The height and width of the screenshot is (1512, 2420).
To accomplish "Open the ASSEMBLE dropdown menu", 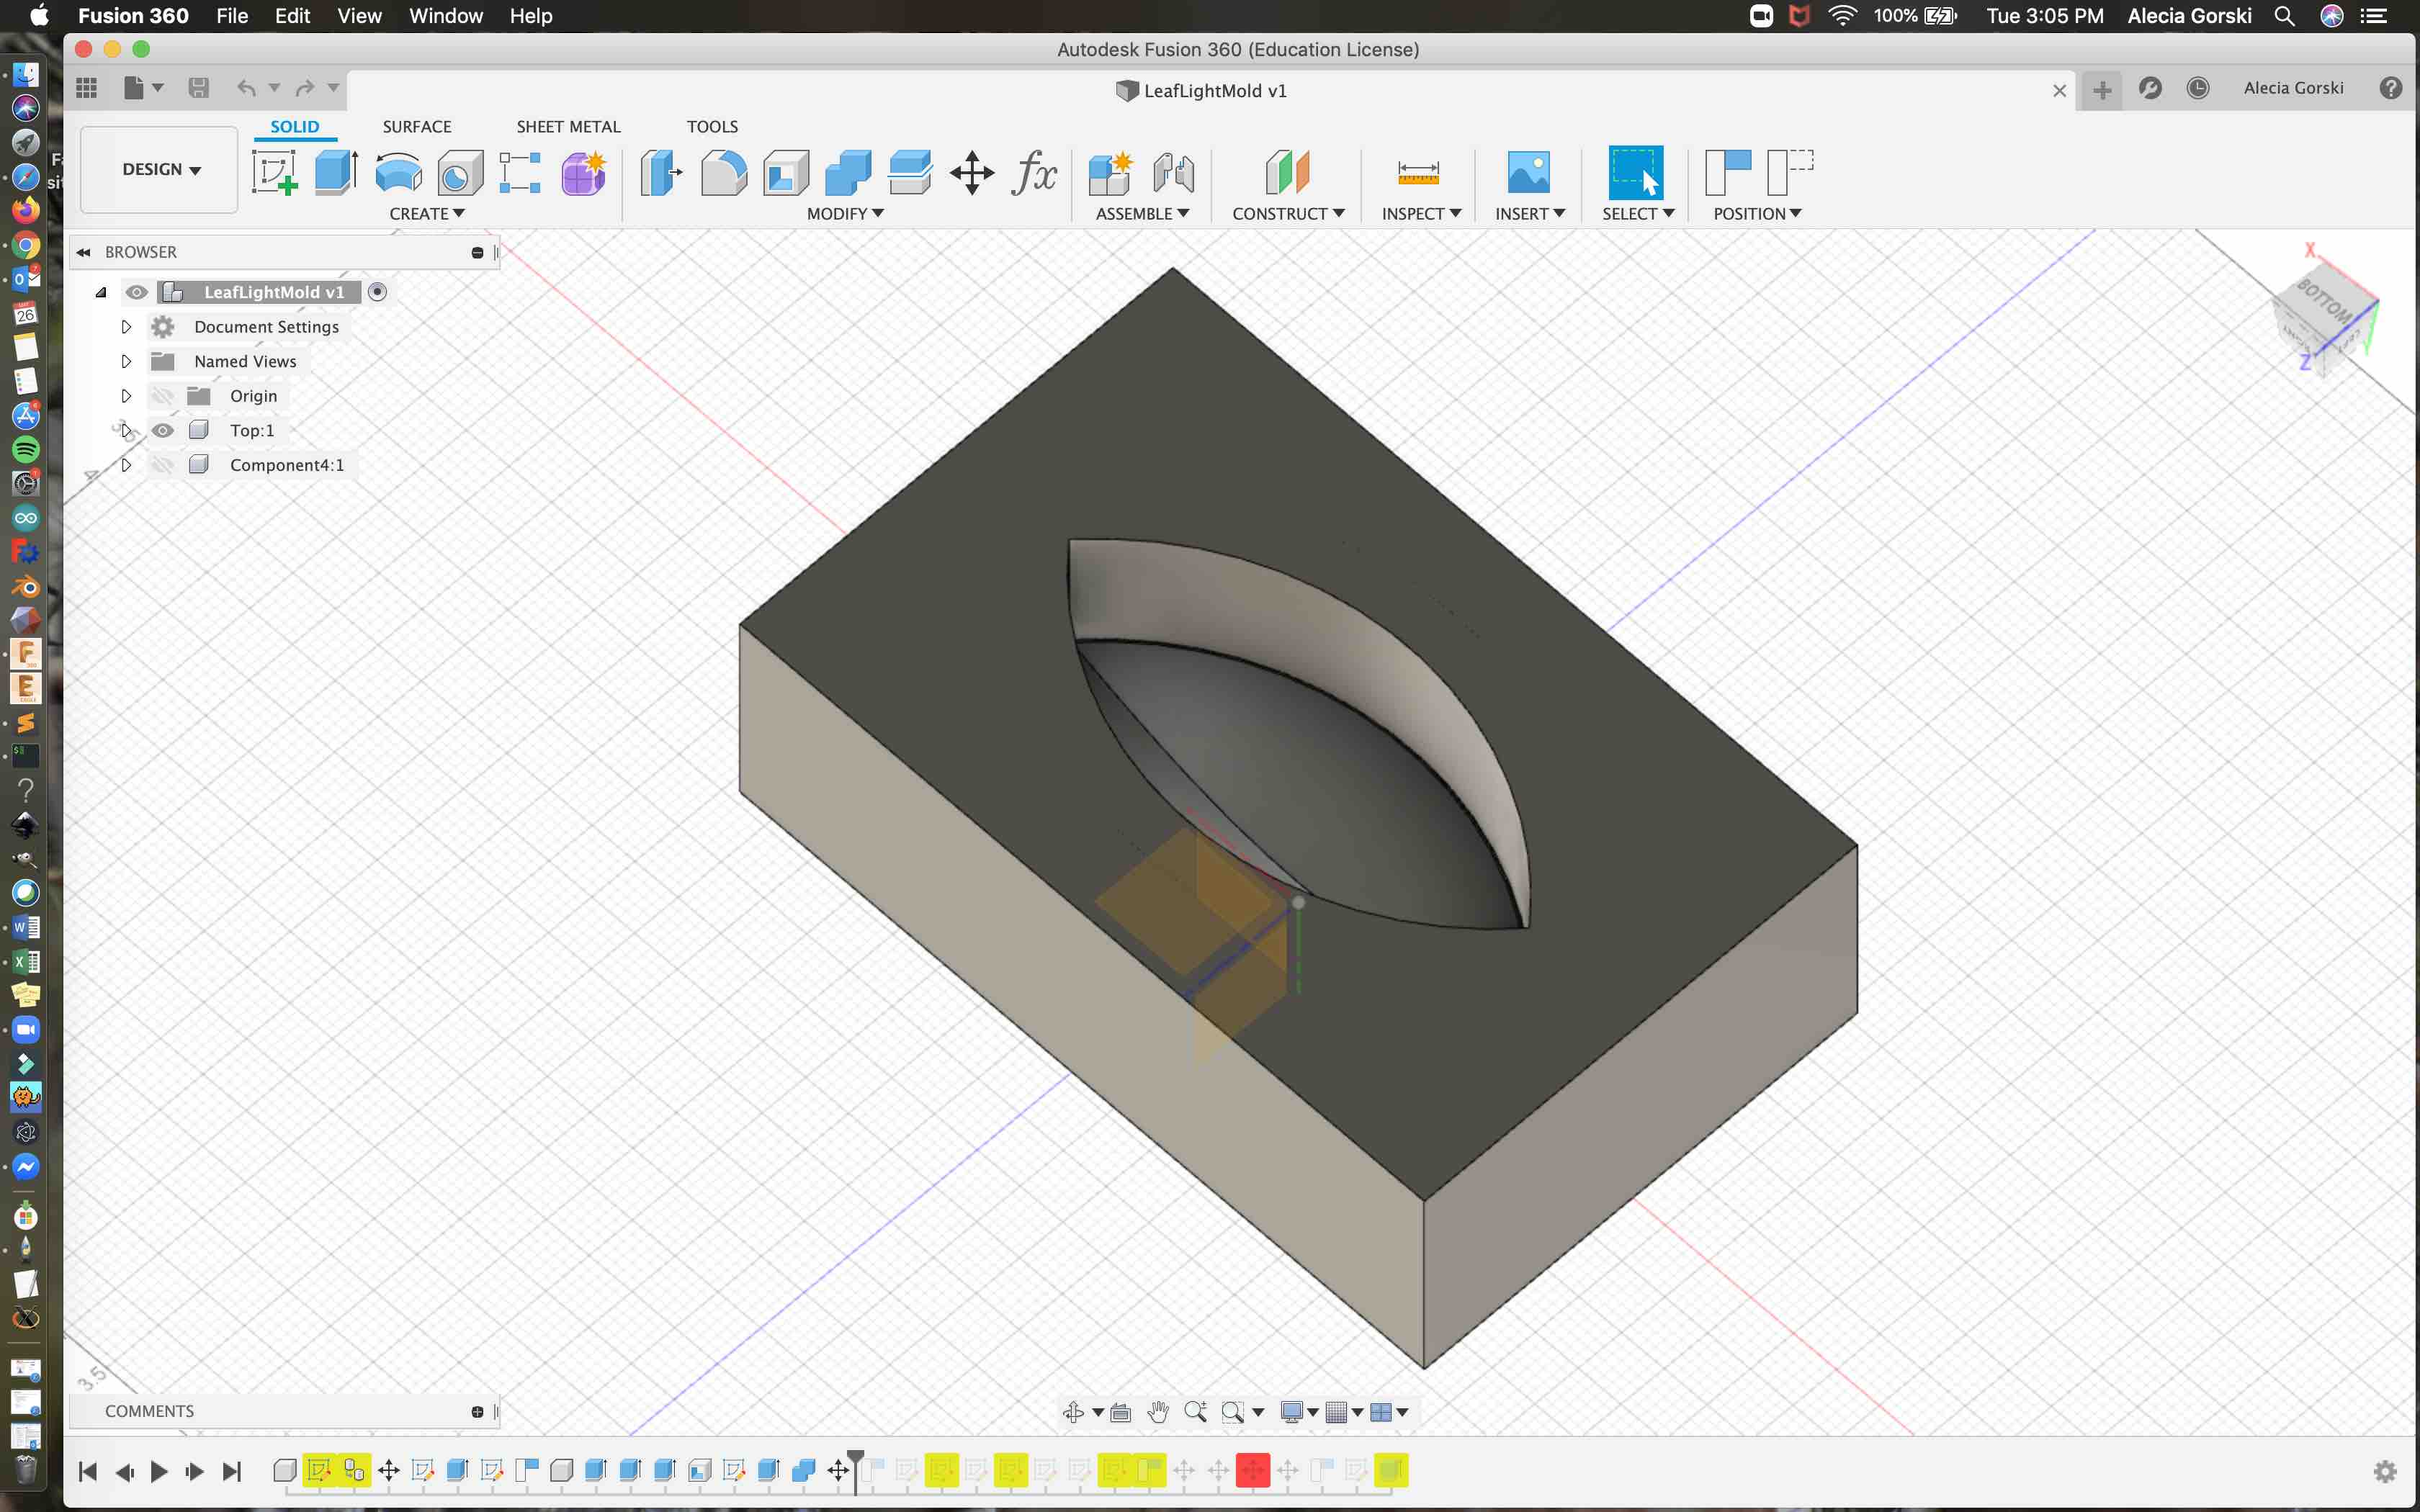I will click(x=1142, y=213).
